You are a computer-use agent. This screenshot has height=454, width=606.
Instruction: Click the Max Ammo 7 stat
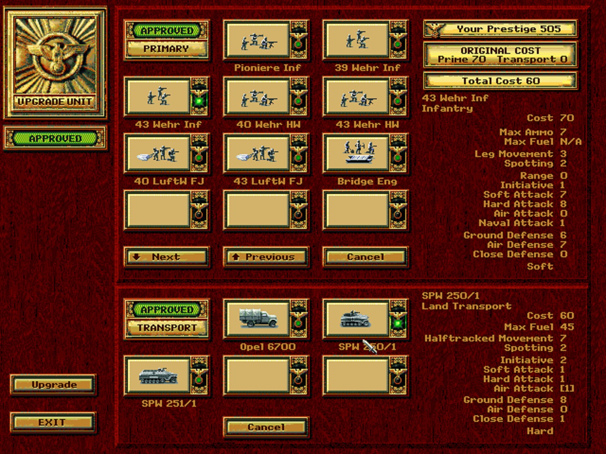pos(533,132)
